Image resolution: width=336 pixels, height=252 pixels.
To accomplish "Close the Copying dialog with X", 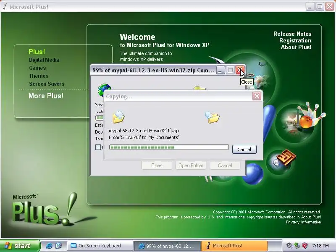I will coord(257,96).
